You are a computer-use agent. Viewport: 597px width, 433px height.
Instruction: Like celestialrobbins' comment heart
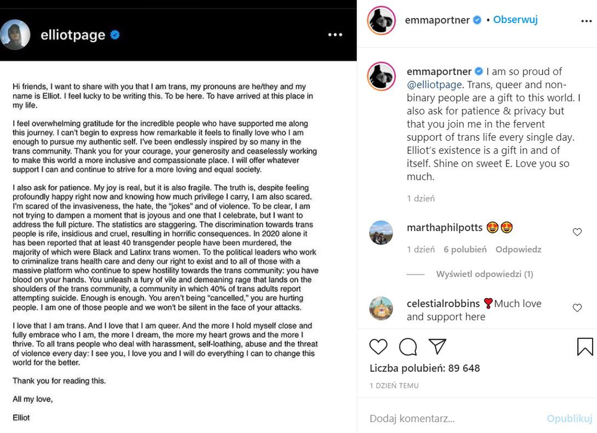[x=577, y=308]
